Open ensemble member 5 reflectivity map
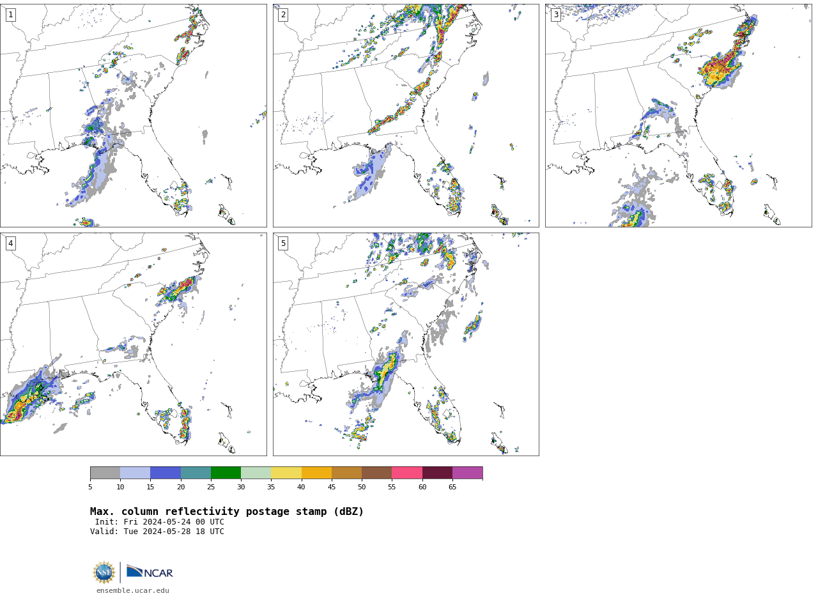This screenshot has width=818, height=598. click(x=406, y=344)
